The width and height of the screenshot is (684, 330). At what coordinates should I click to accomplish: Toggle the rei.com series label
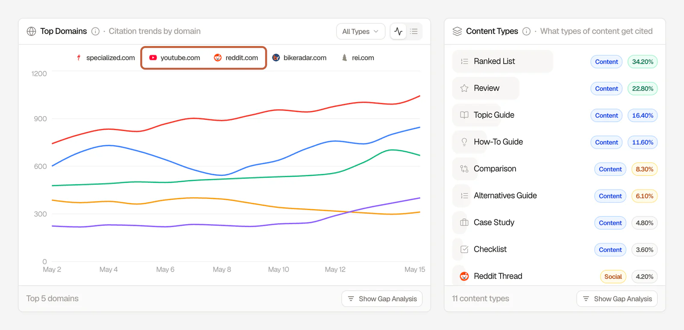click(x=363, y=58)
